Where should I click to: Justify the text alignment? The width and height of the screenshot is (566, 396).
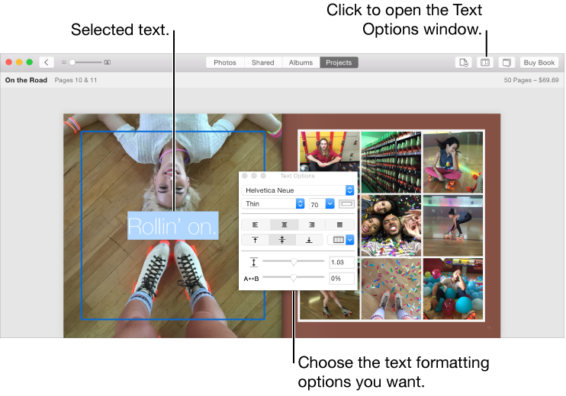339,225
